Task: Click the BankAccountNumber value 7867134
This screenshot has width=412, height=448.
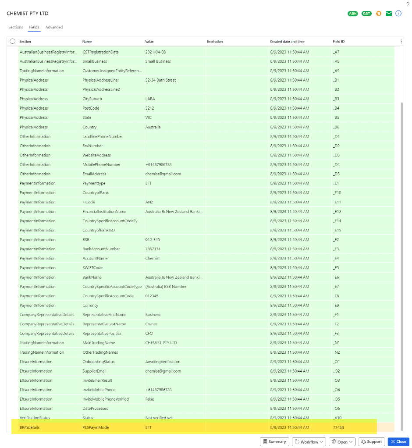Action: click(x=153, y=249)
